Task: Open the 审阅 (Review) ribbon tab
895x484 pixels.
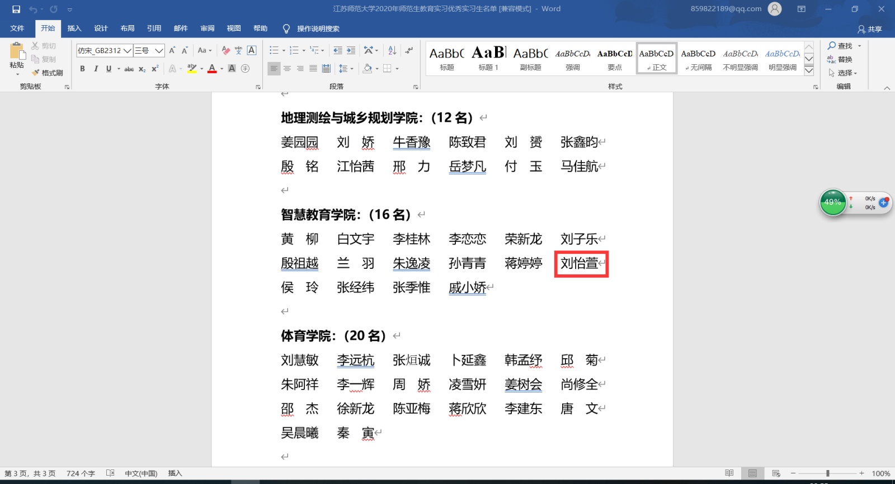Action: pos(208,29)
